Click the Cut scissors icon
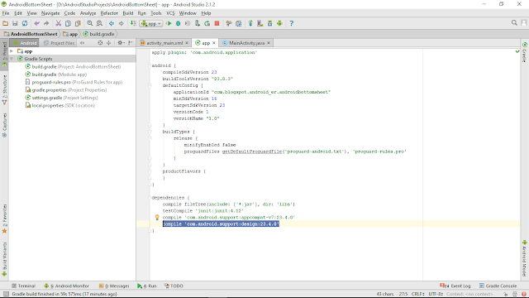The width and height of the screenshot is (529, 298). [x=58, y=23]
